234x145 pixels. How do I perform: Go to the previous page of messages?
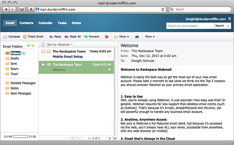(78, 138)
